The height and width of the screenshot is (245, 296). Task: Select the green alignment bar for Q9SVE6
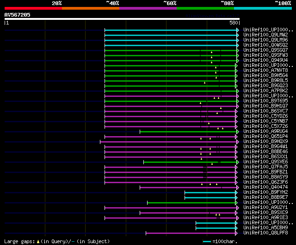(x=190, y=162)
